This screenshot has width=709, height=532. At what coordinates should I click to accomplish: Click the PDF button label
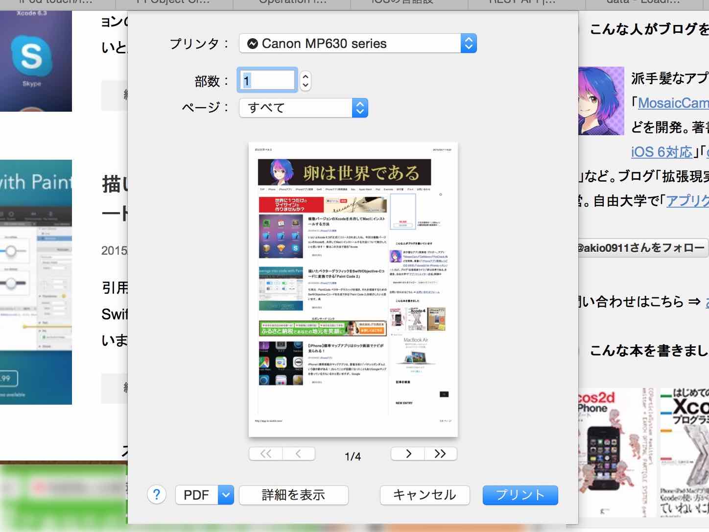[x=196, y=495]
